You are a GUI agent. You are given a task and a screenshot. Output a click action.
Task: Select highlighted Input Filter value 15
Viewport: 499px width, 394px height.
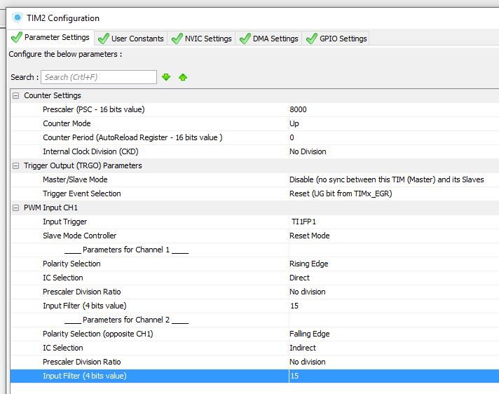pos(294,376)
